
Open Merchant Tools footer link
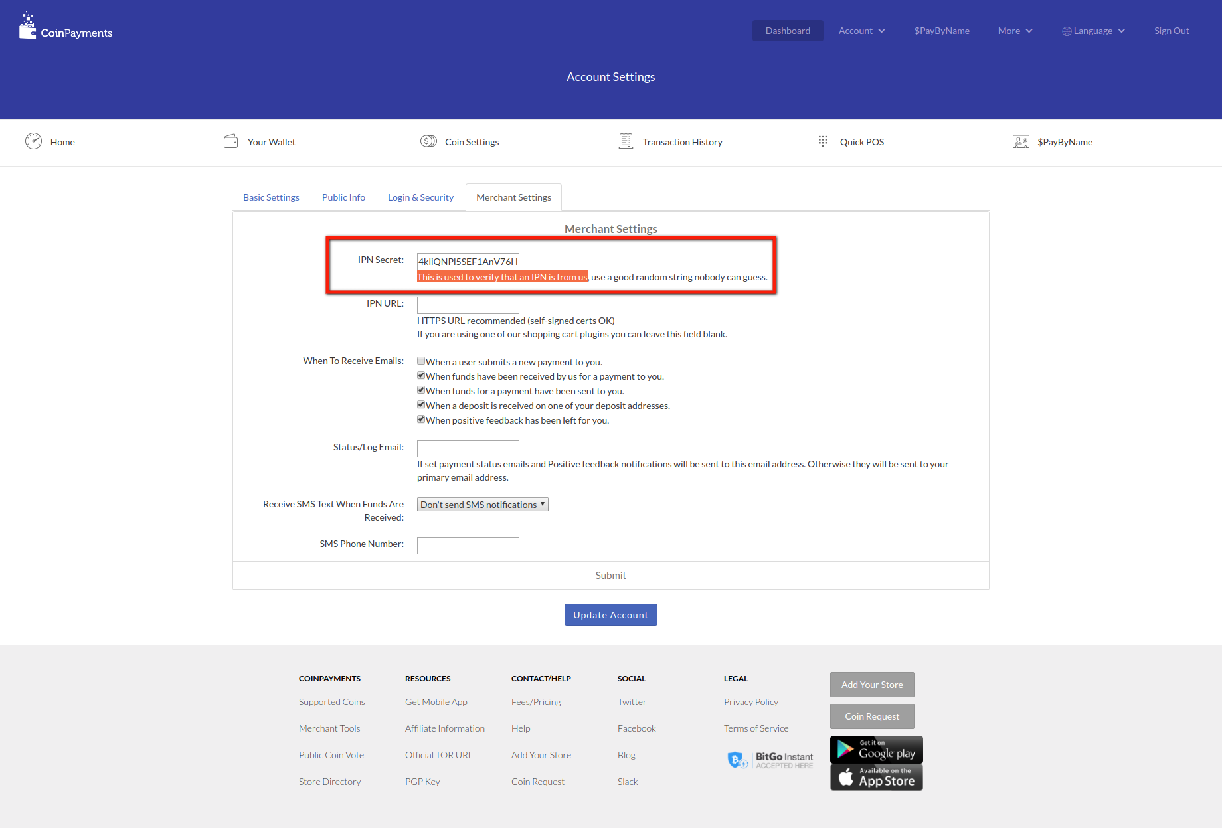click(x=329, y=728)
